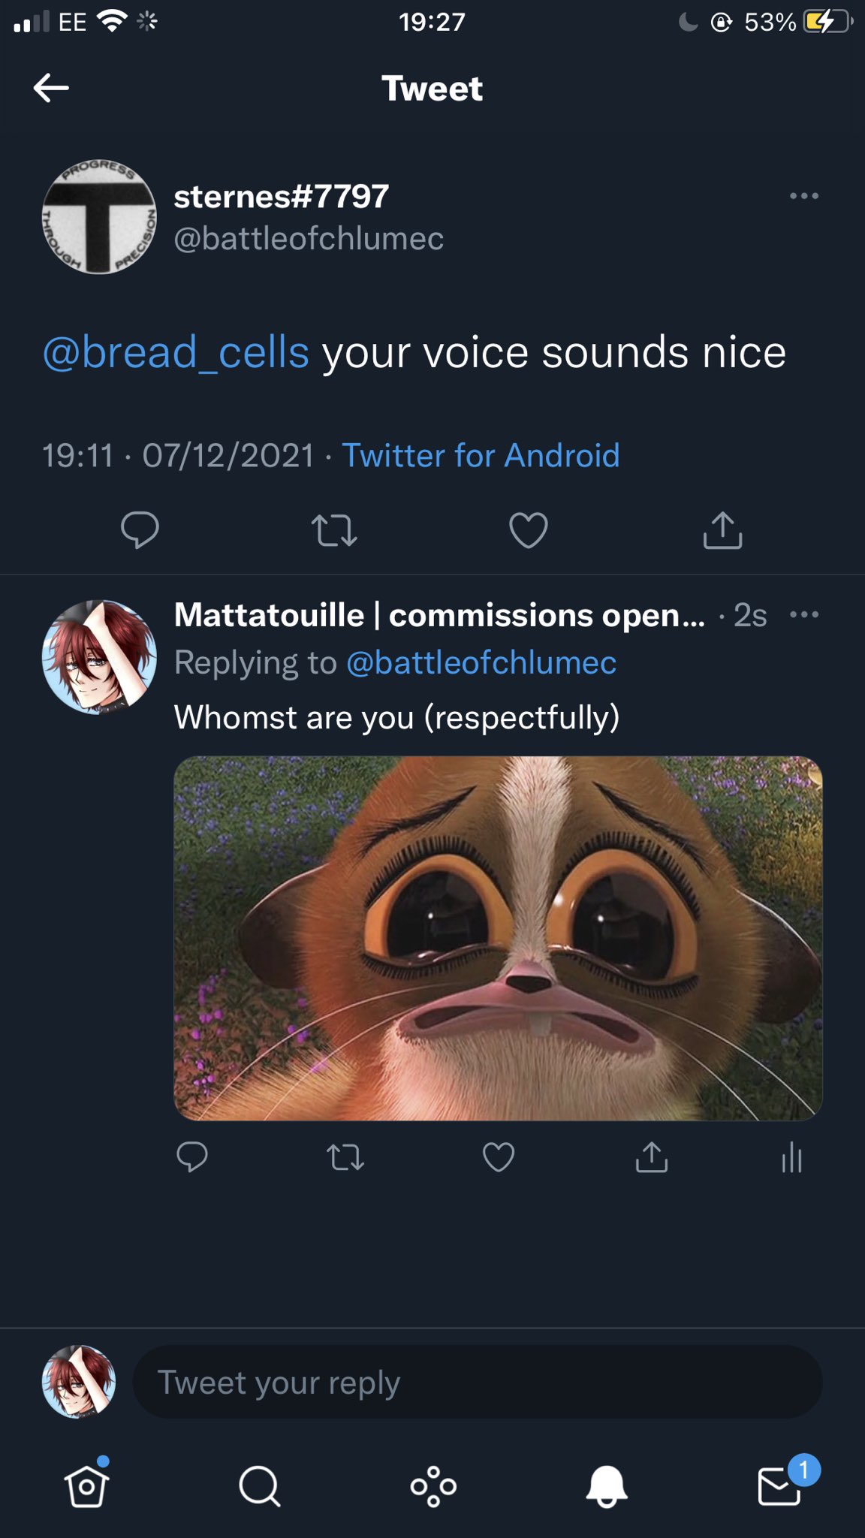Retweet the Mattatouille reply

(x=346, y=1157)
